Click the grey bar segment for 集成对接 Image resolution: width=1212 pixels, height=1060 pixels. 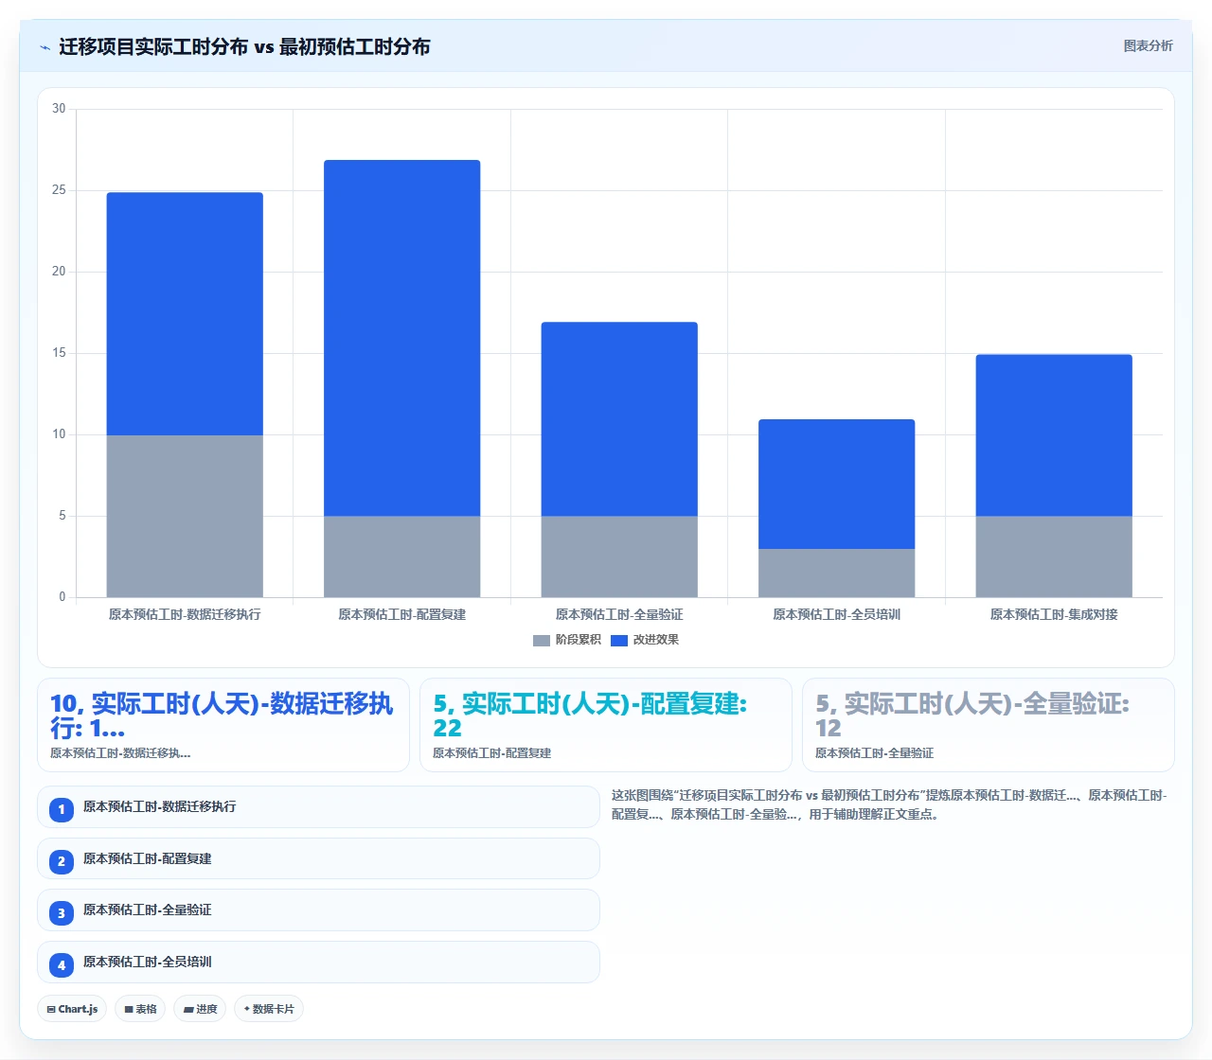[1054, 556]
